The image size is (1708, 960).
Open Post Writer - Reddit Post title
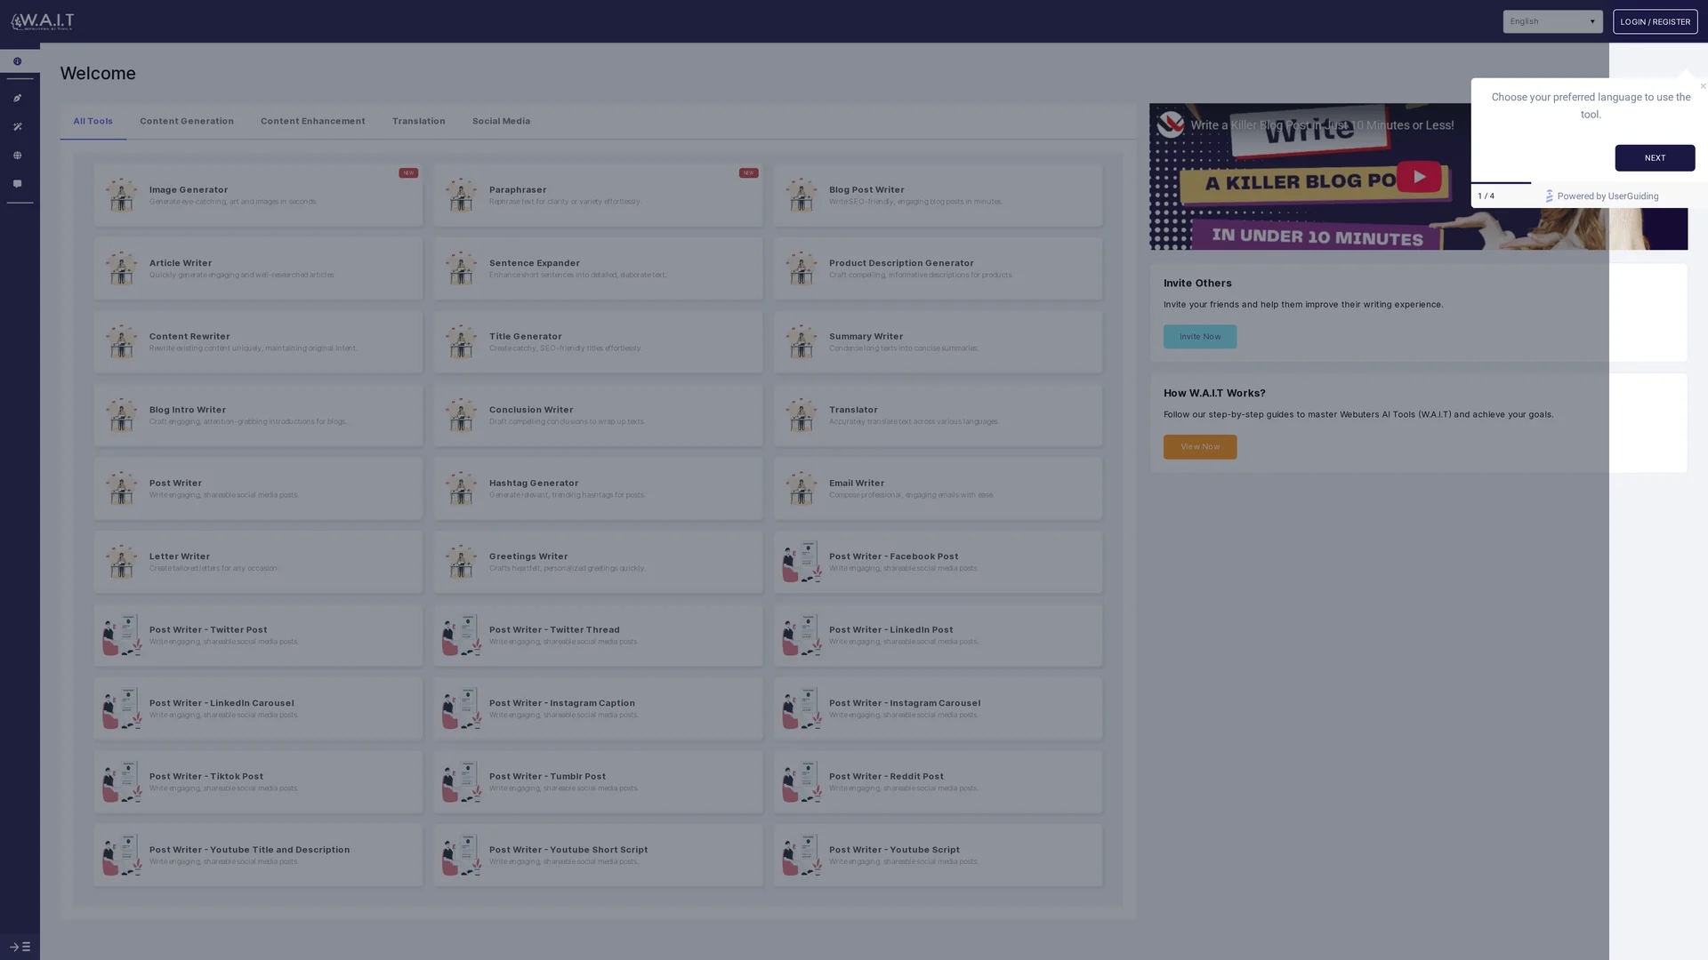point(886,776)
